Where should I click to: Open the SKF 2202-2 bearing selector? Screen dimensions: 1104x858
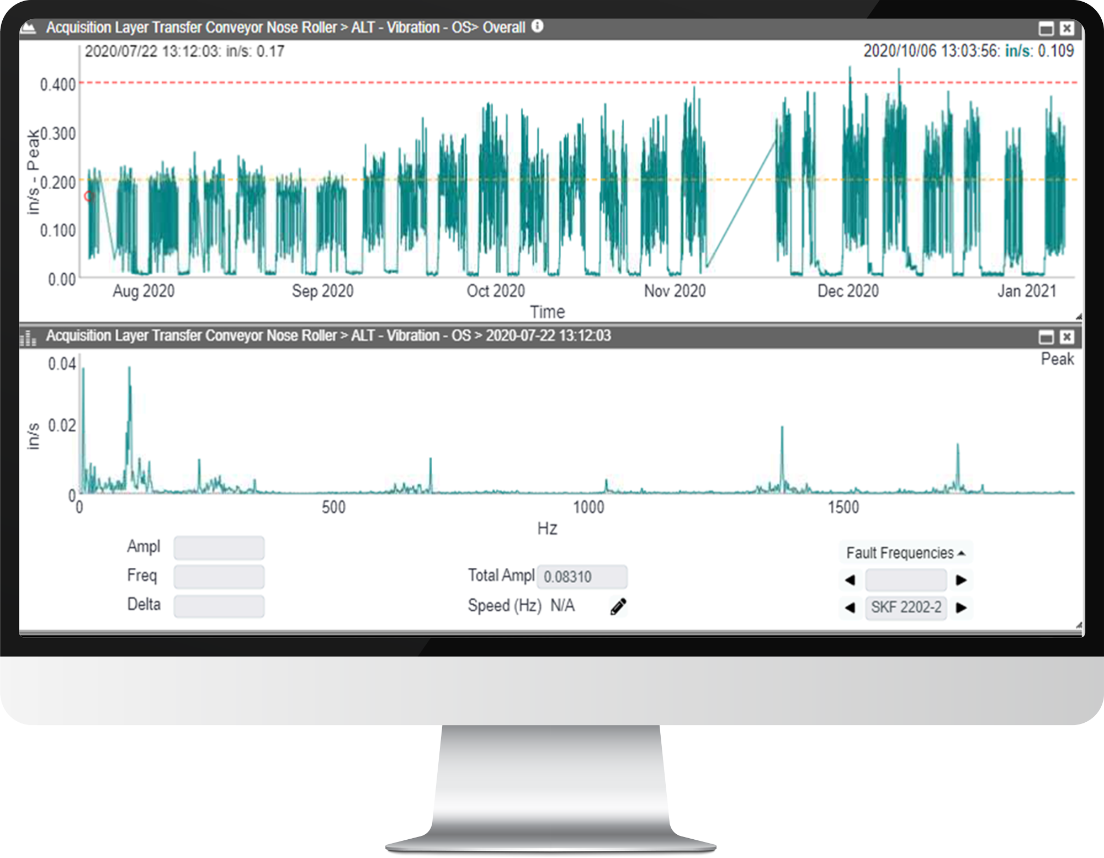point(906,608)
